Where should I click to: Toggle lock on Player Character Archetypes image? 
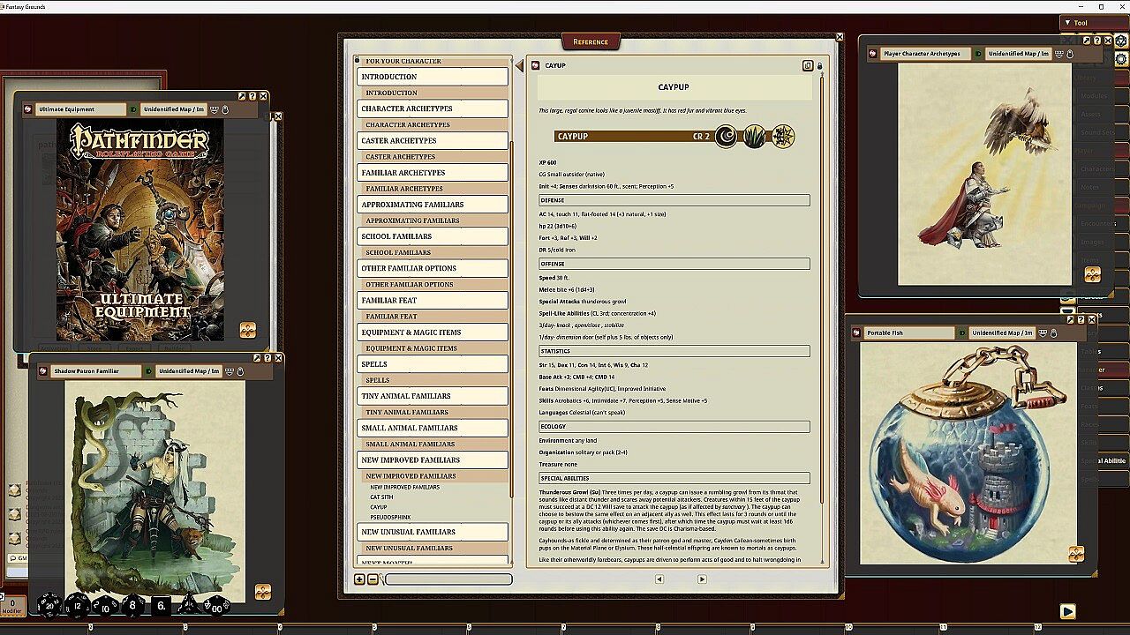point(1070,54)
